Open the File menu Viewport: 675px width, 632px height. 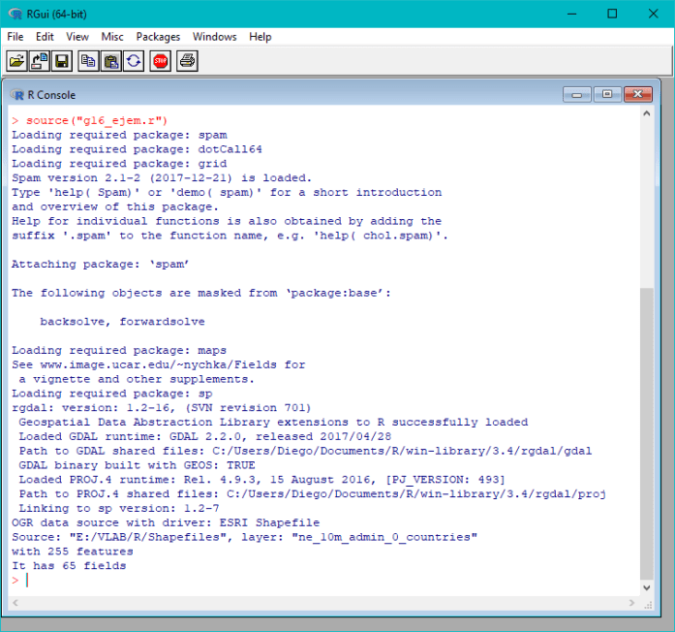click(15, 37)
